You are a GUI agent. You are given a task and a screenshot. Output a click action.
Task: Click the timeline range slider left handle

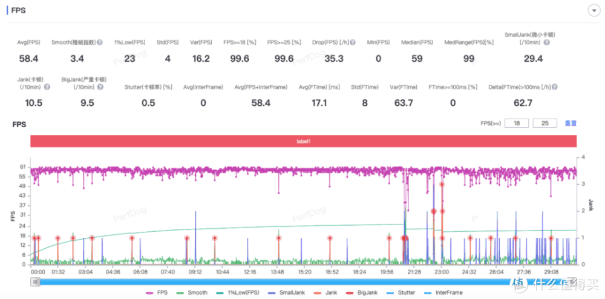36,282
